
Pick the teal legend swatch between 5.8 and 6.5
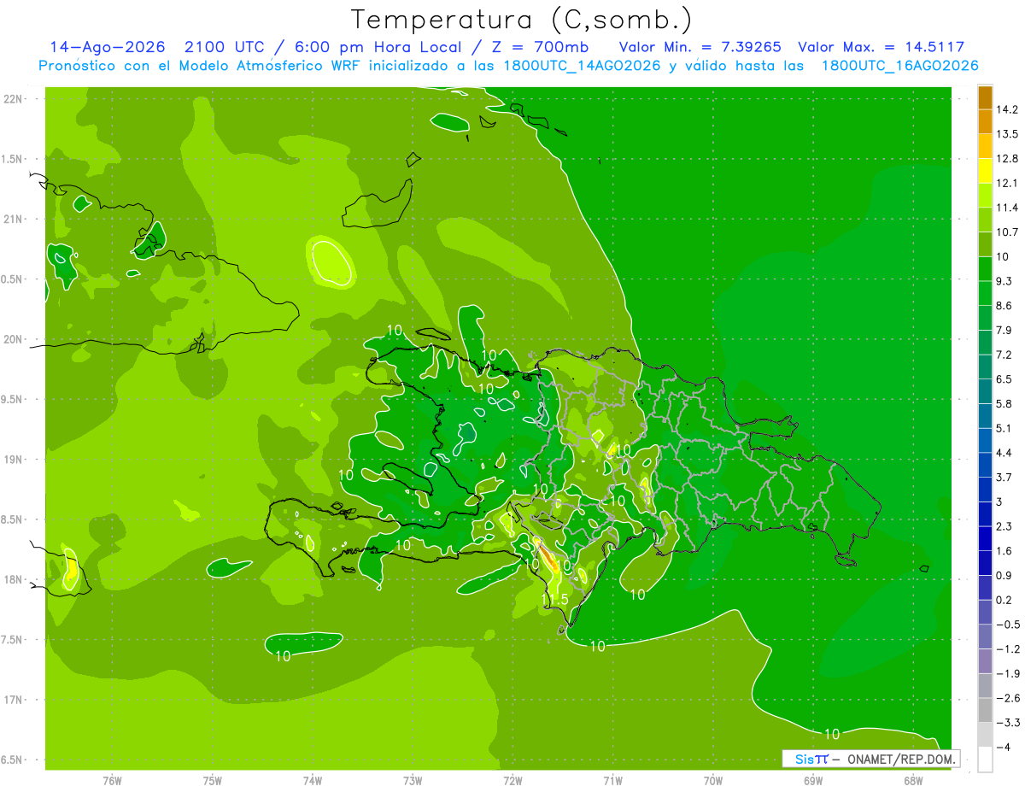click(985, 391)
